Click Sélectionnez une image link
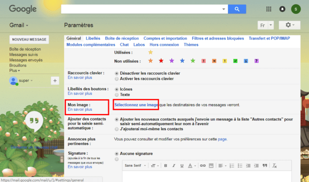309x182 pixels. [x=136, y=105]
